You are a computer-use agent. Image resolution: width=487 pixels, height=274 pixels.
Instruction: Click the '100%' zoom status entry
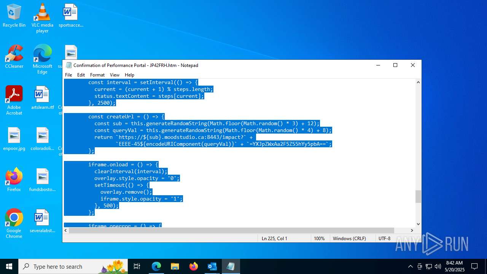[x=319, y=238]
